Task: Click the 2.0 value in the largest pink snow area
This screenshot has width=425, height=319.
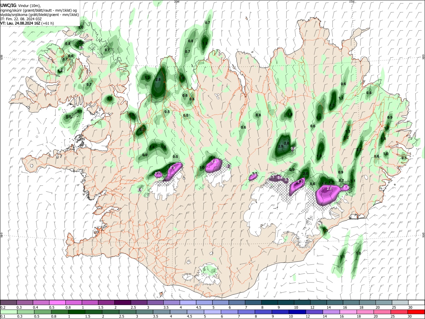Action: click(329, 188)
